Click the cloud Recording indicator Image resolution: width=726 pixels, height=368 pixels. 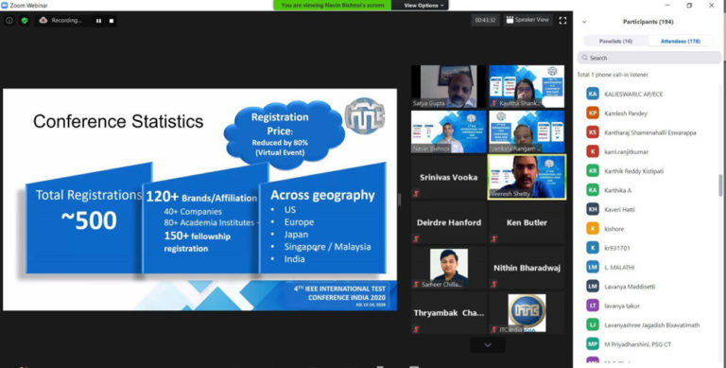tap(60, 21)
